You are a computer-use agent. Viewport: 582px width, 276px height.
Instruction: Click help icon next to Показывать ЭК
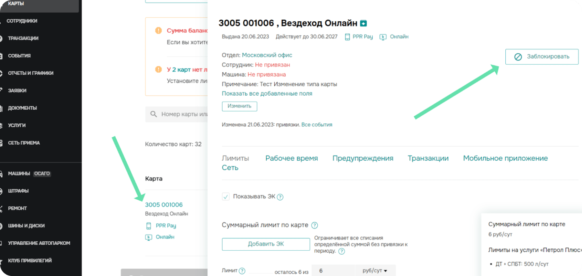click(280, 197)
